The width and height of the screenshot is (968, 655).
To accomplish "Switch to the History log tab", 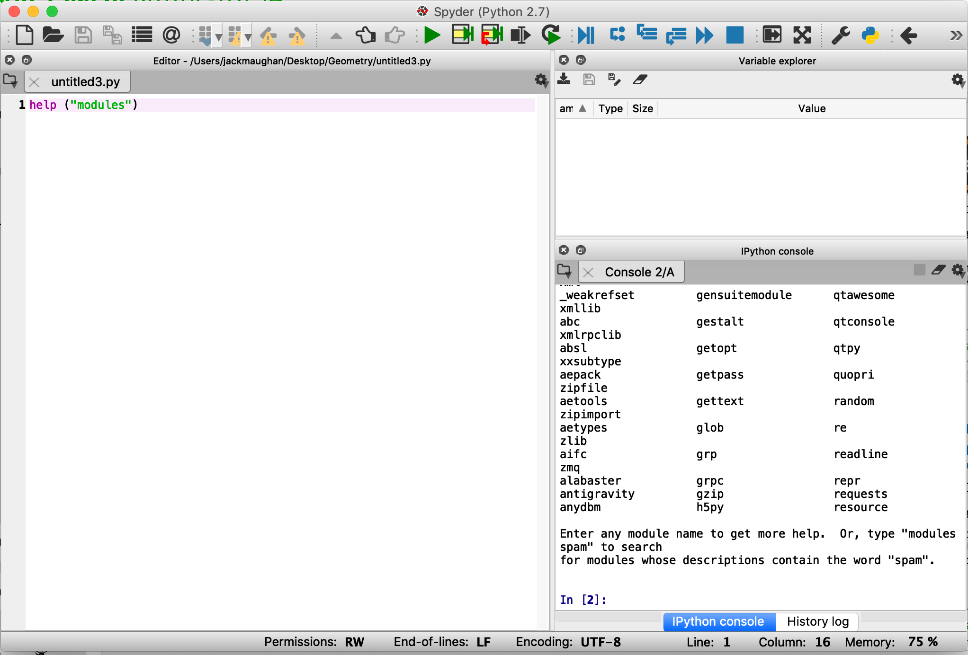I will (816, 621).
